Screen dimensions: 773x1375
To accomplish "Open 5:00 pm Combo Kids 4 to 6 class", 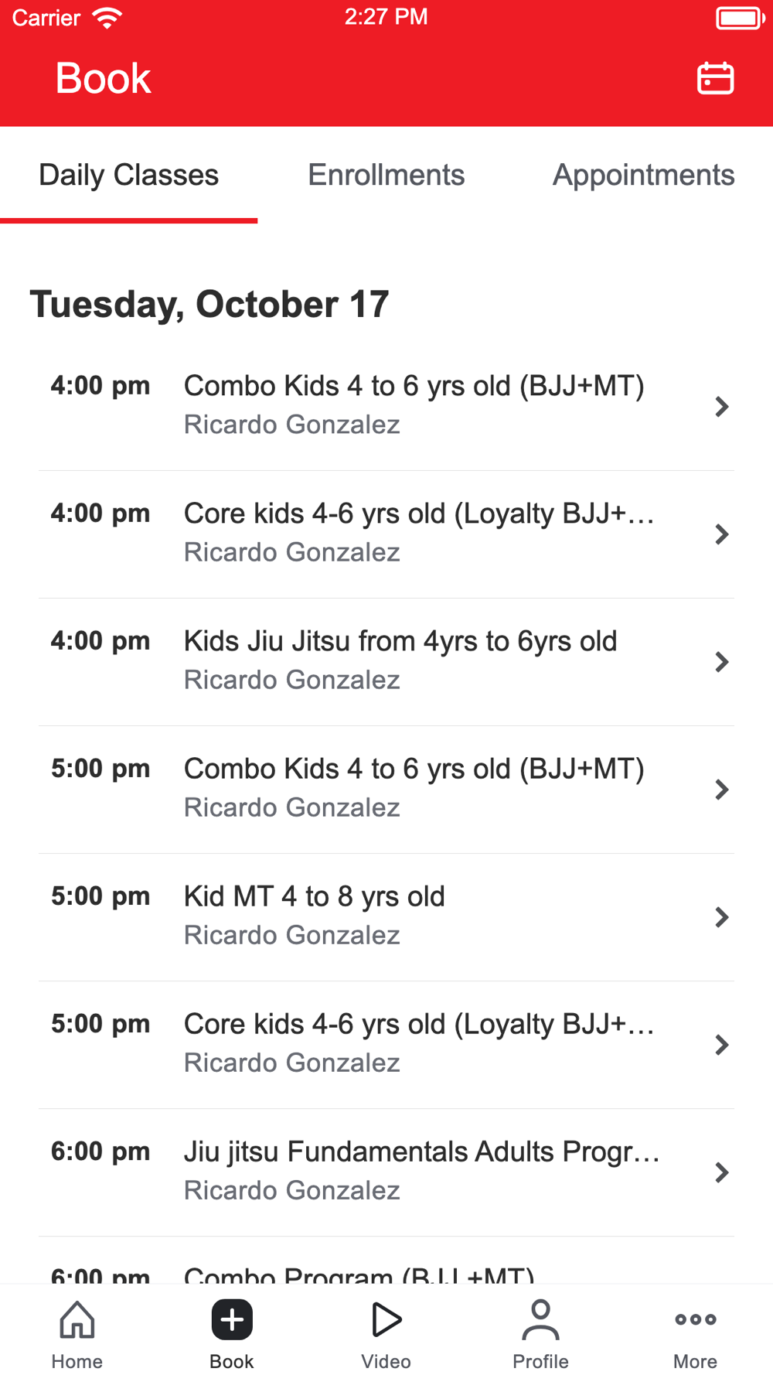I will click(x=386, y=789).
